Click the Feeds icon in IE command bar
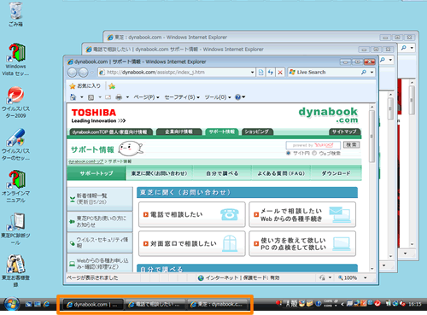This screenshot has height=315, width=427. coord(91,97)
